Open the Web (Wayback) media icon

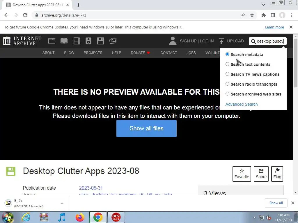[52, 41]
